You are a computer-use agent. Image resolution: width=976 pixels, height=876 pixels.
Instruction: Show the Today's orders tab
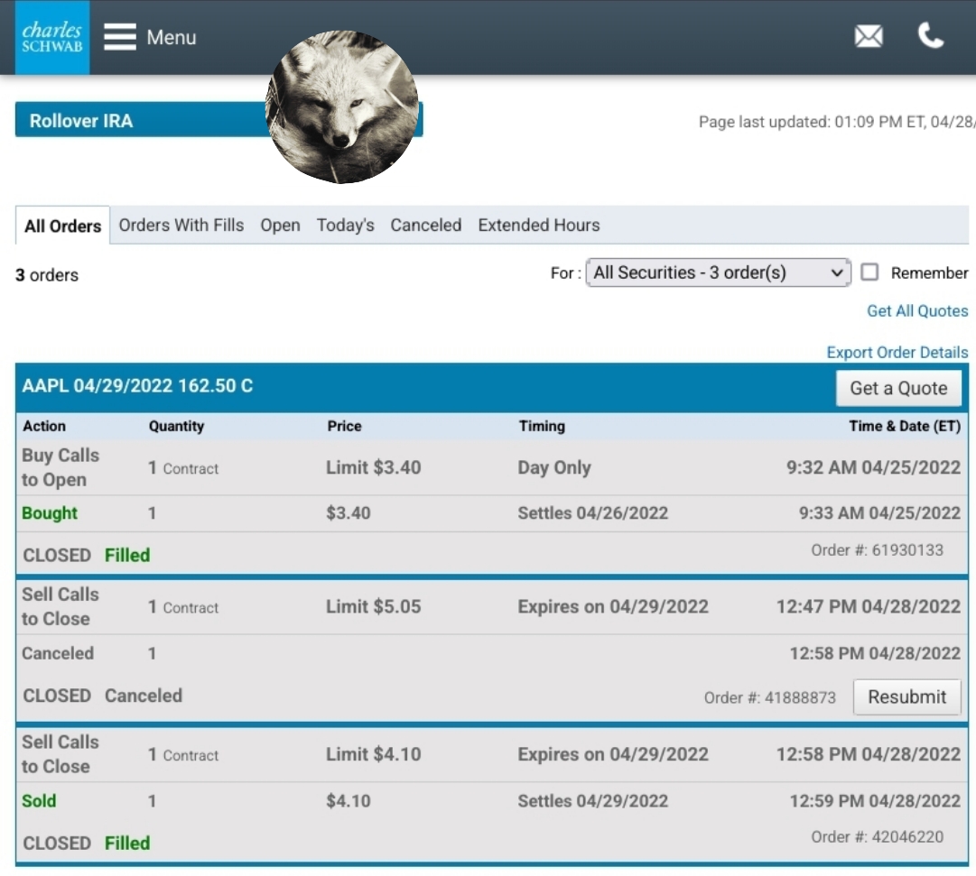pos(345,226)
